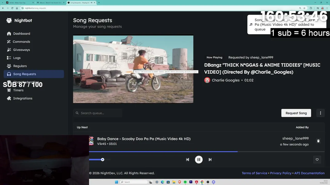This screenshot has height=185, width=330.
Task: Open Microsoft Store from the taskbar
Action: pyautogui.click(x=168, y=182)
